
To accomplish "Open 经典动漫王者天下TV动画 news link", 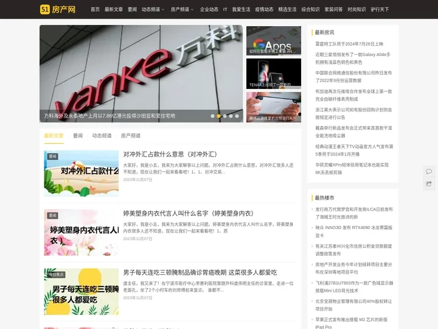I will (354, 150).
